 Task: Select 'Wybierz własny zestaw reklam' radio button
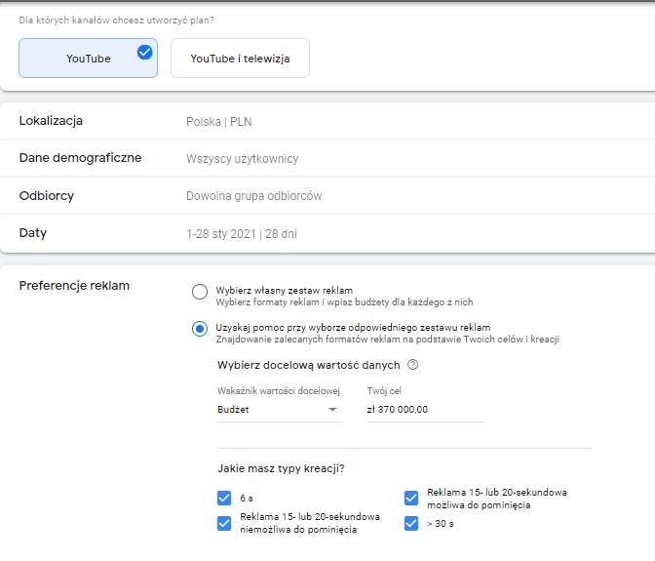[x=200, y=292]
